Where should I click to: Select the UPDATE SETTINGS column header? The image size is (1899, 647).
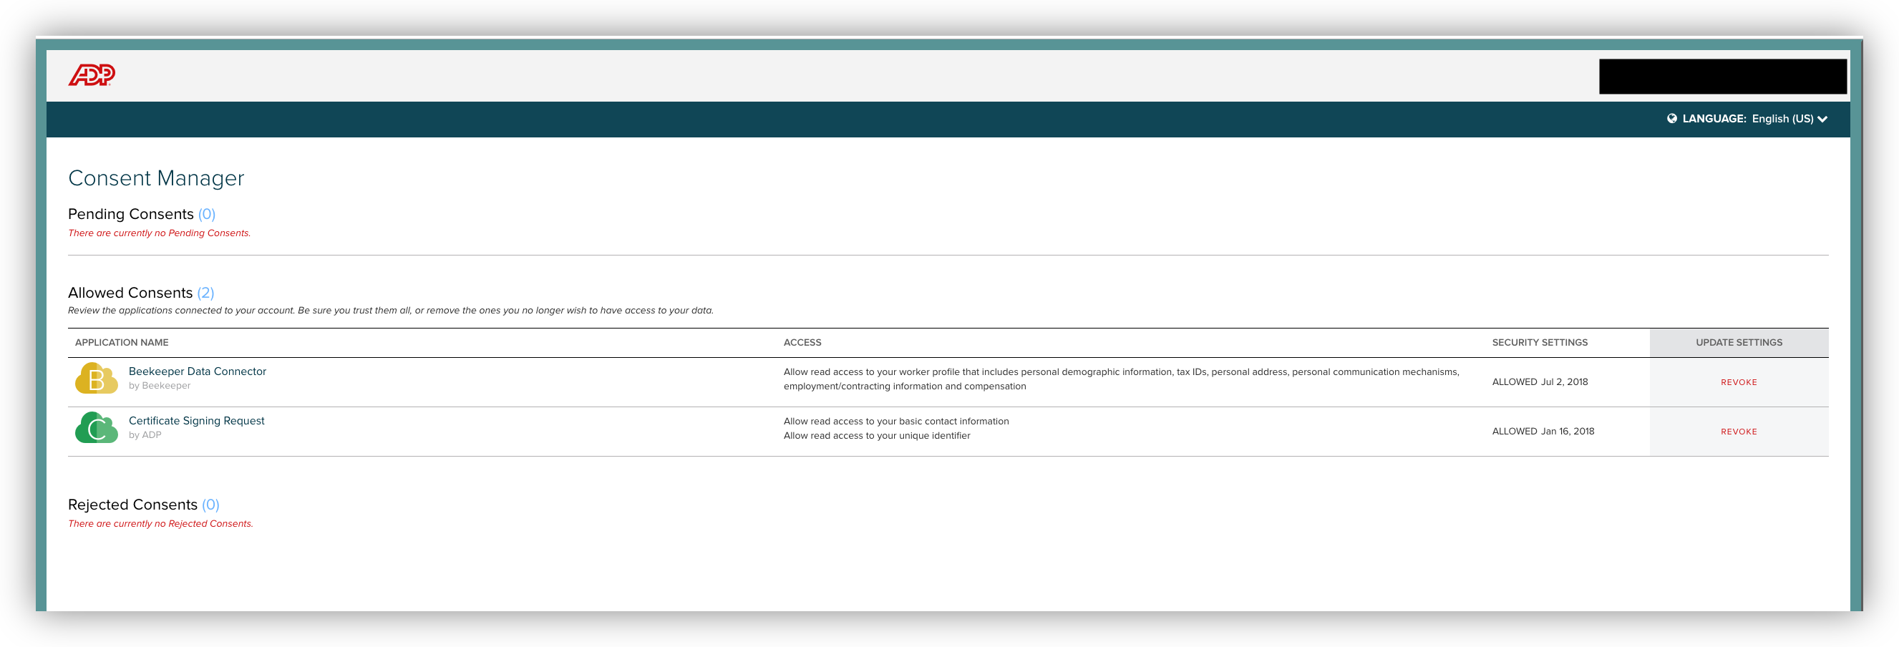point(1738,342)
